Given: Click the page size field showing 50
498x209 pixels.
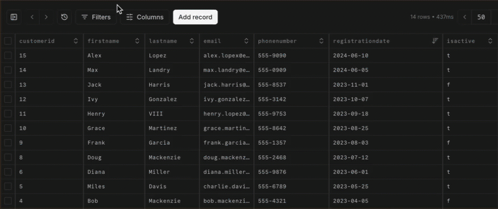Looking at the screenshot, I should pos(481,17).
